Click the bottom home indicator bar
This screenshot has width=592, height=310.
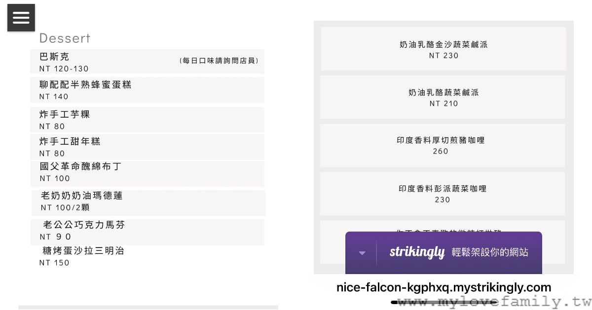[x=443, y=302]
